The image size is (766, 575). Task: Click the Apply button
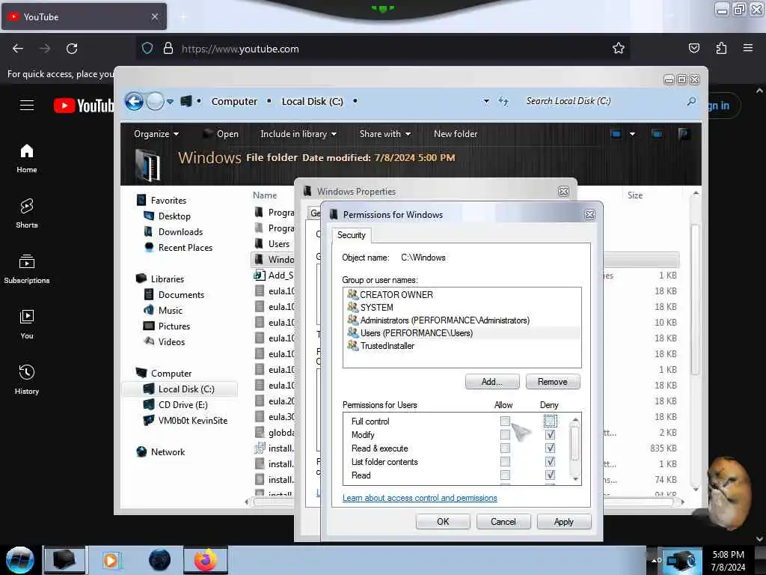click(564, 522)
